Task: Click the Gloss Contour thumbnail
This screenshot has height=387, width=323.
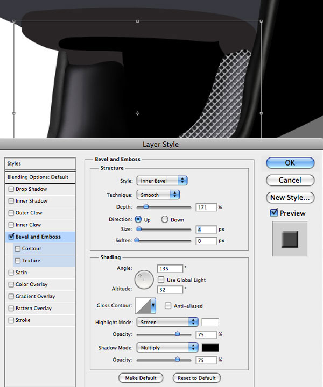Action: pos(143,305)
